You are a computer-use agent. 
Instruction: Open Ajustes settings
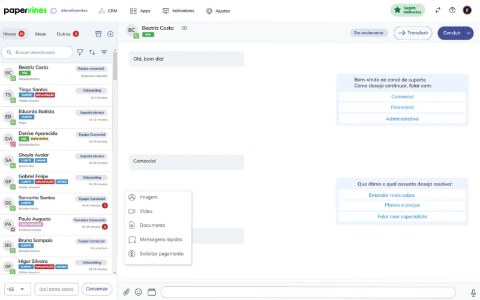(x=218, y=11)
